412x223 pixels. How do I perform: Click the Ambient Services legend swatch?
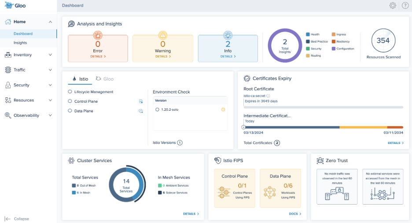coord(160,186)
